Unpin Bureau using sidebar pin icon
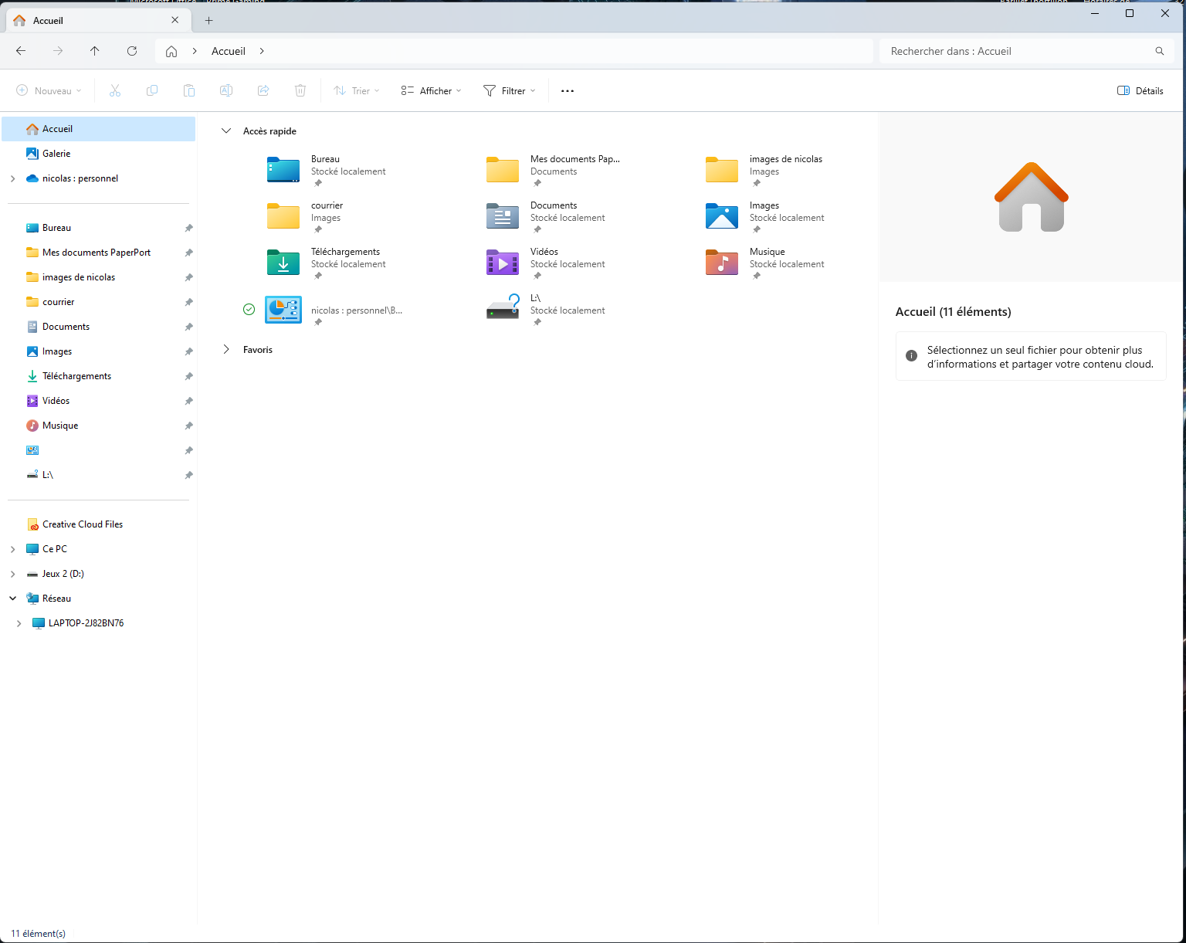This screenshot has width=1186, height=943. (188, 229)
